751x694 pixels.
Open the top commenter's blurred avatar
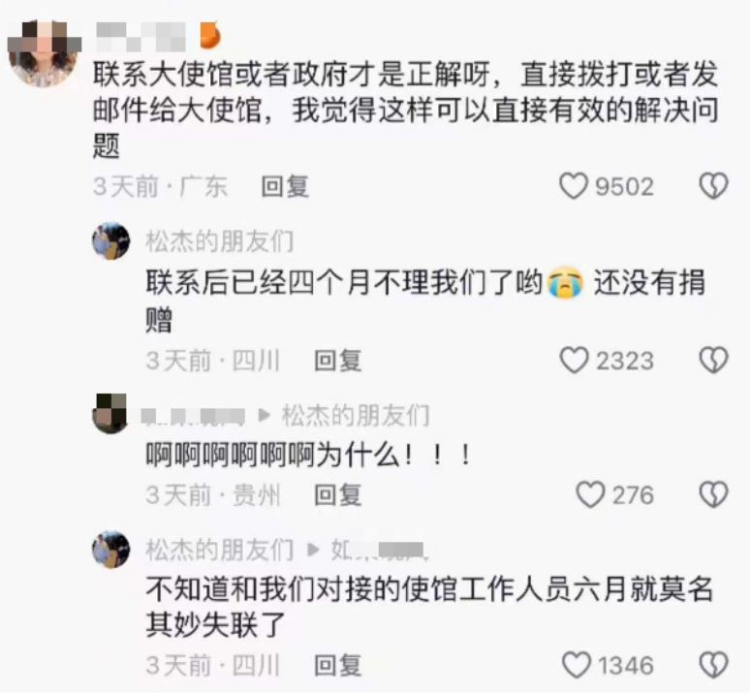click(45, 54)
